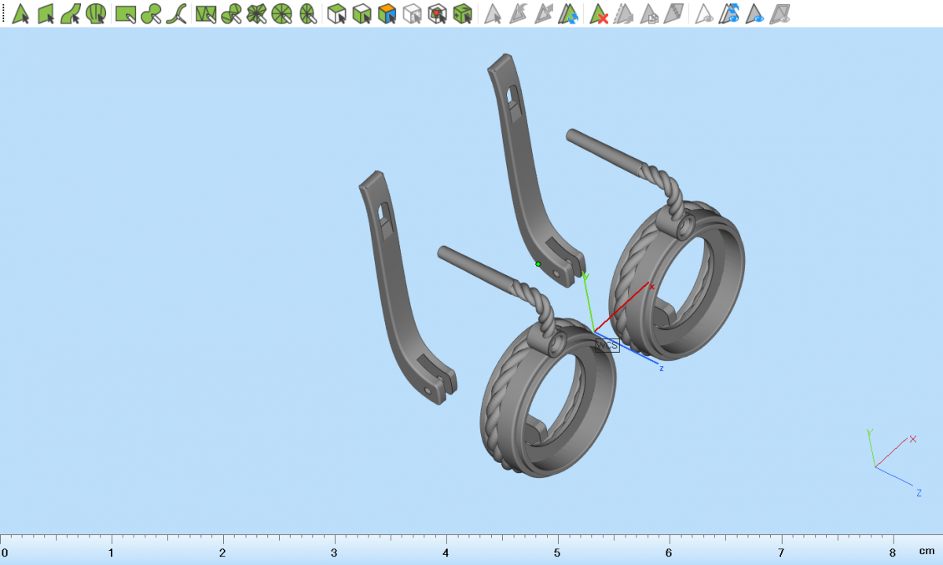
Task: Click the gray framed plane eye icon
Action: pos(780,13)
